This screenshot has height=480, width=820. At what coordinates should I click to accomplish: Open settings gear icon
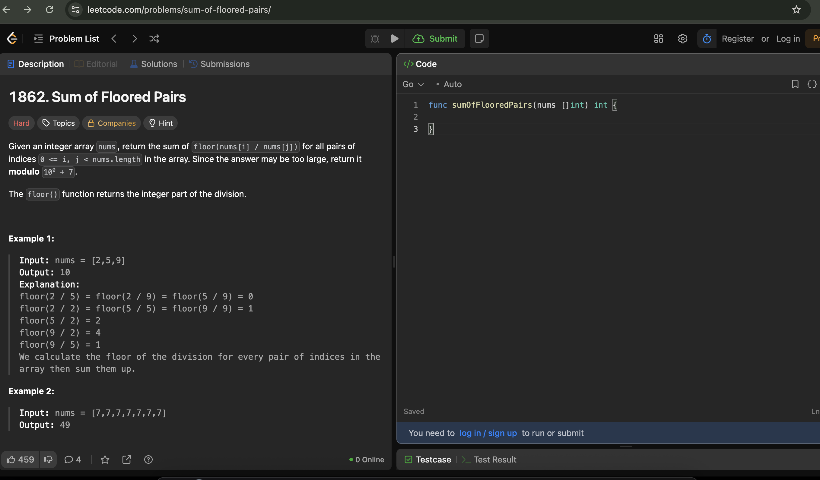[682, 39]
